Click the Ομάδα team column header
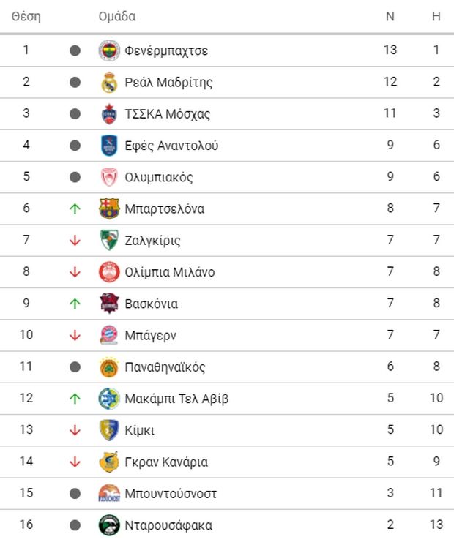The image size is (454, 545). click(117, 17)
